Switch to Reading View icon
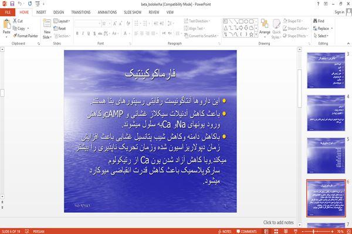Image resolution: width=352 pixels, height=234 pixels. [286, 231]
